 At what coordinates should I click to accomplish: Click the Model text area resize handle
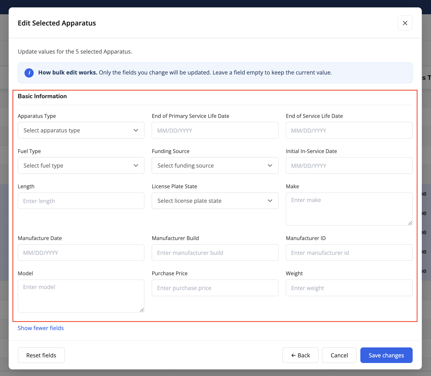coord(142,310)
